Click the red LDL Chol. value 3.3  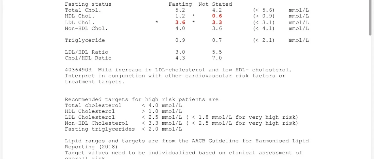tap(217, 23)
